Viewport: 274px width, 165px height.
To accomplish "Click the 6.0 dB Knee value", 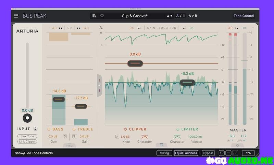I will click(x=125, y=137).
